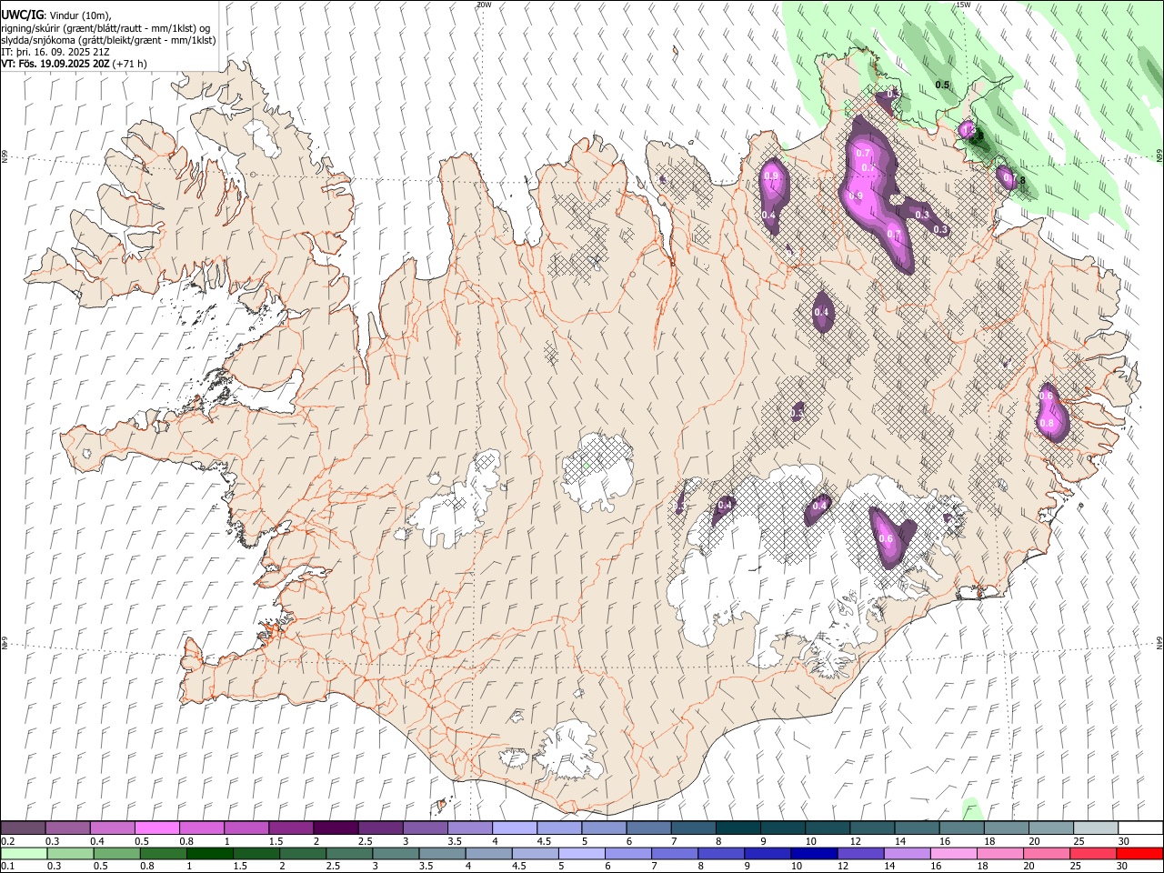Select the deep blue rain swatch between 10 and 12
This screenshot has width=1164, height=873.
[x=813, y=853]
